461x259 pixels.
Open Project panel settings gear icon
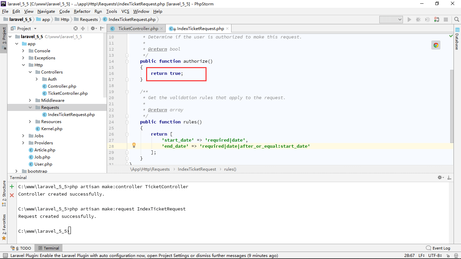coord(93,29)
